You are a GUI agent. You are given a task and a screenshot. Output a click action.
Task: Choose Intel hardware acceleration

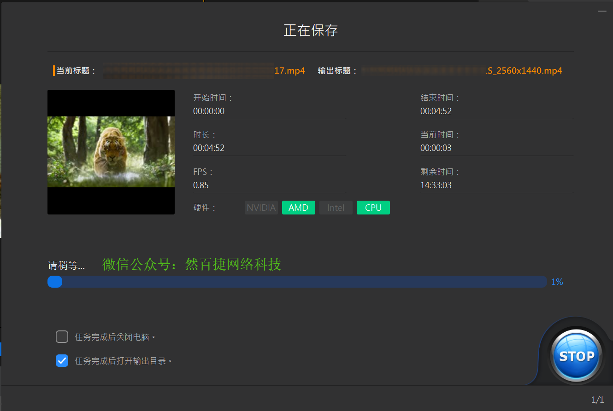tap(336, 208)
